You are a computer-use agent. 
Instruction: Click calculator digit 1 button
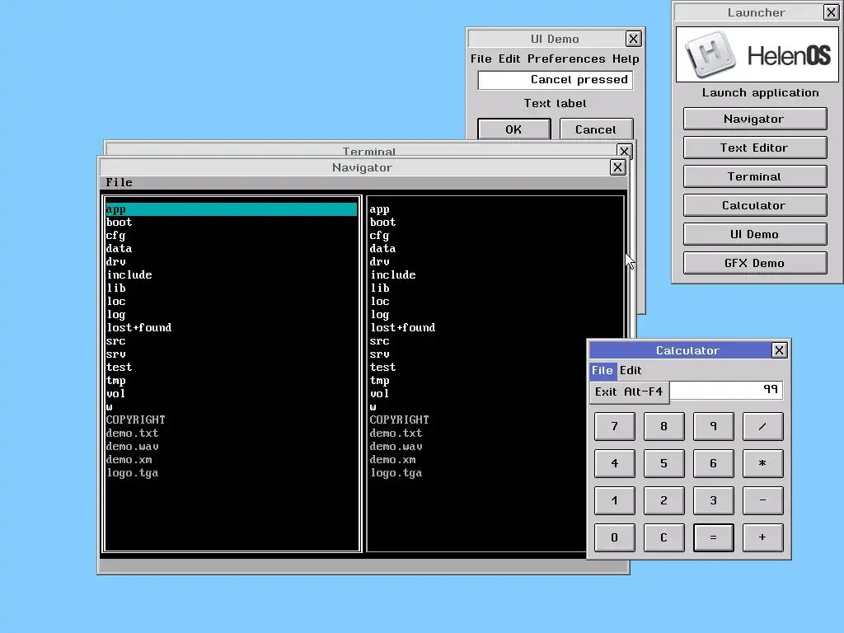pos(615,500)
